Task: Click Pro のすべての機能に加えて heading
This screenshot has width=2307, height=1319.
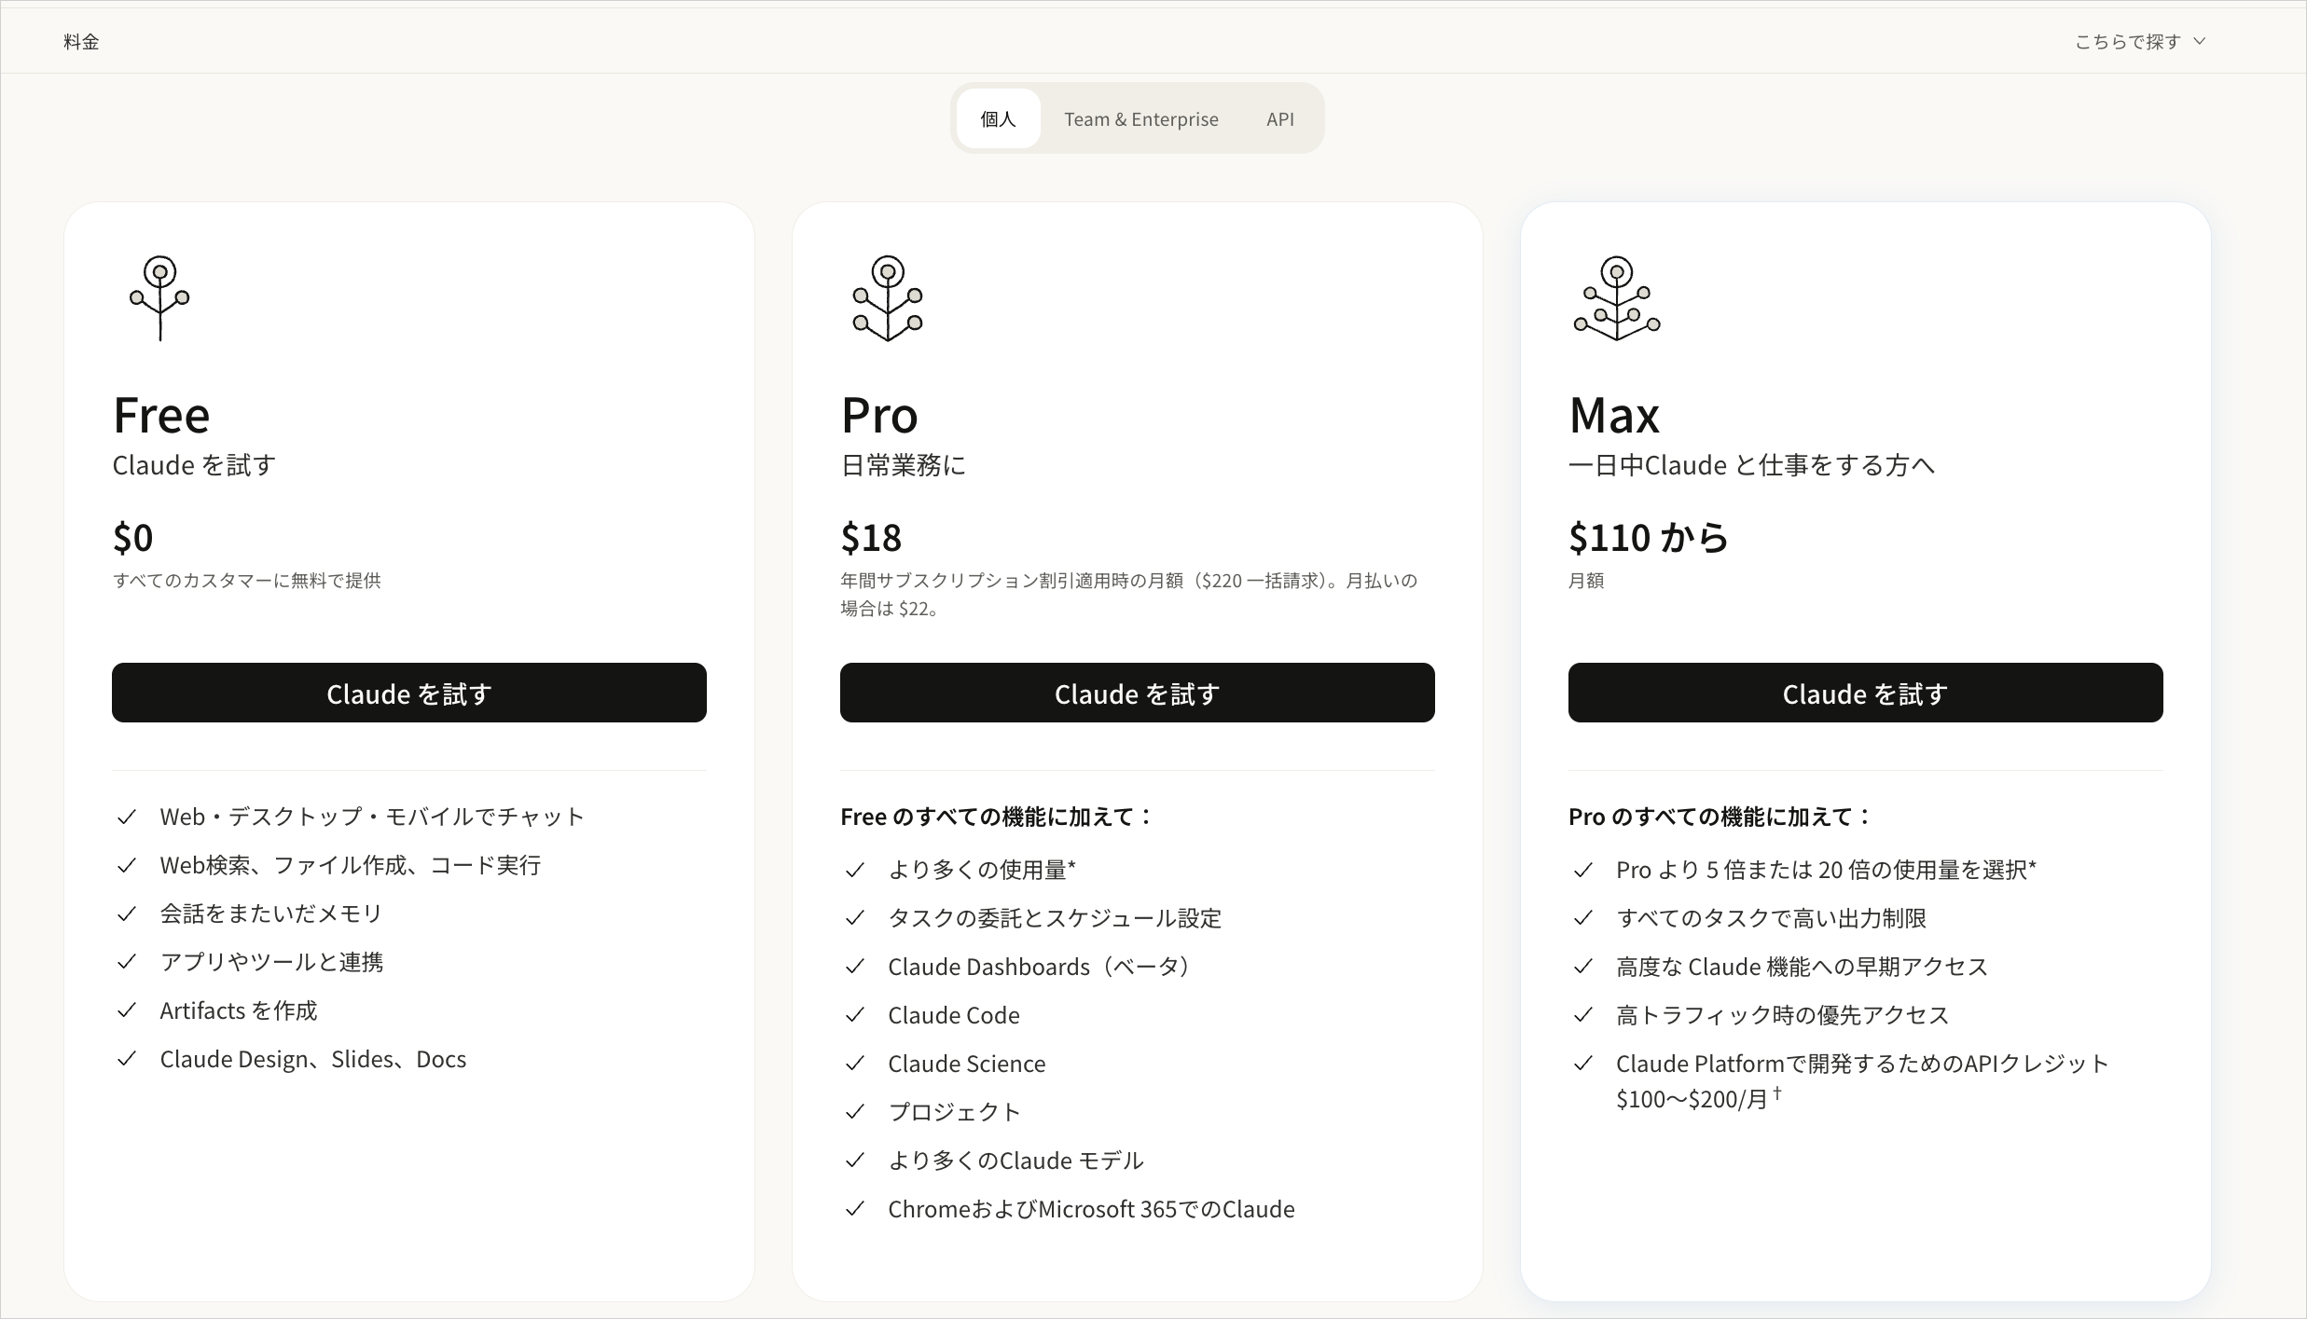Action: (1720, 817)
